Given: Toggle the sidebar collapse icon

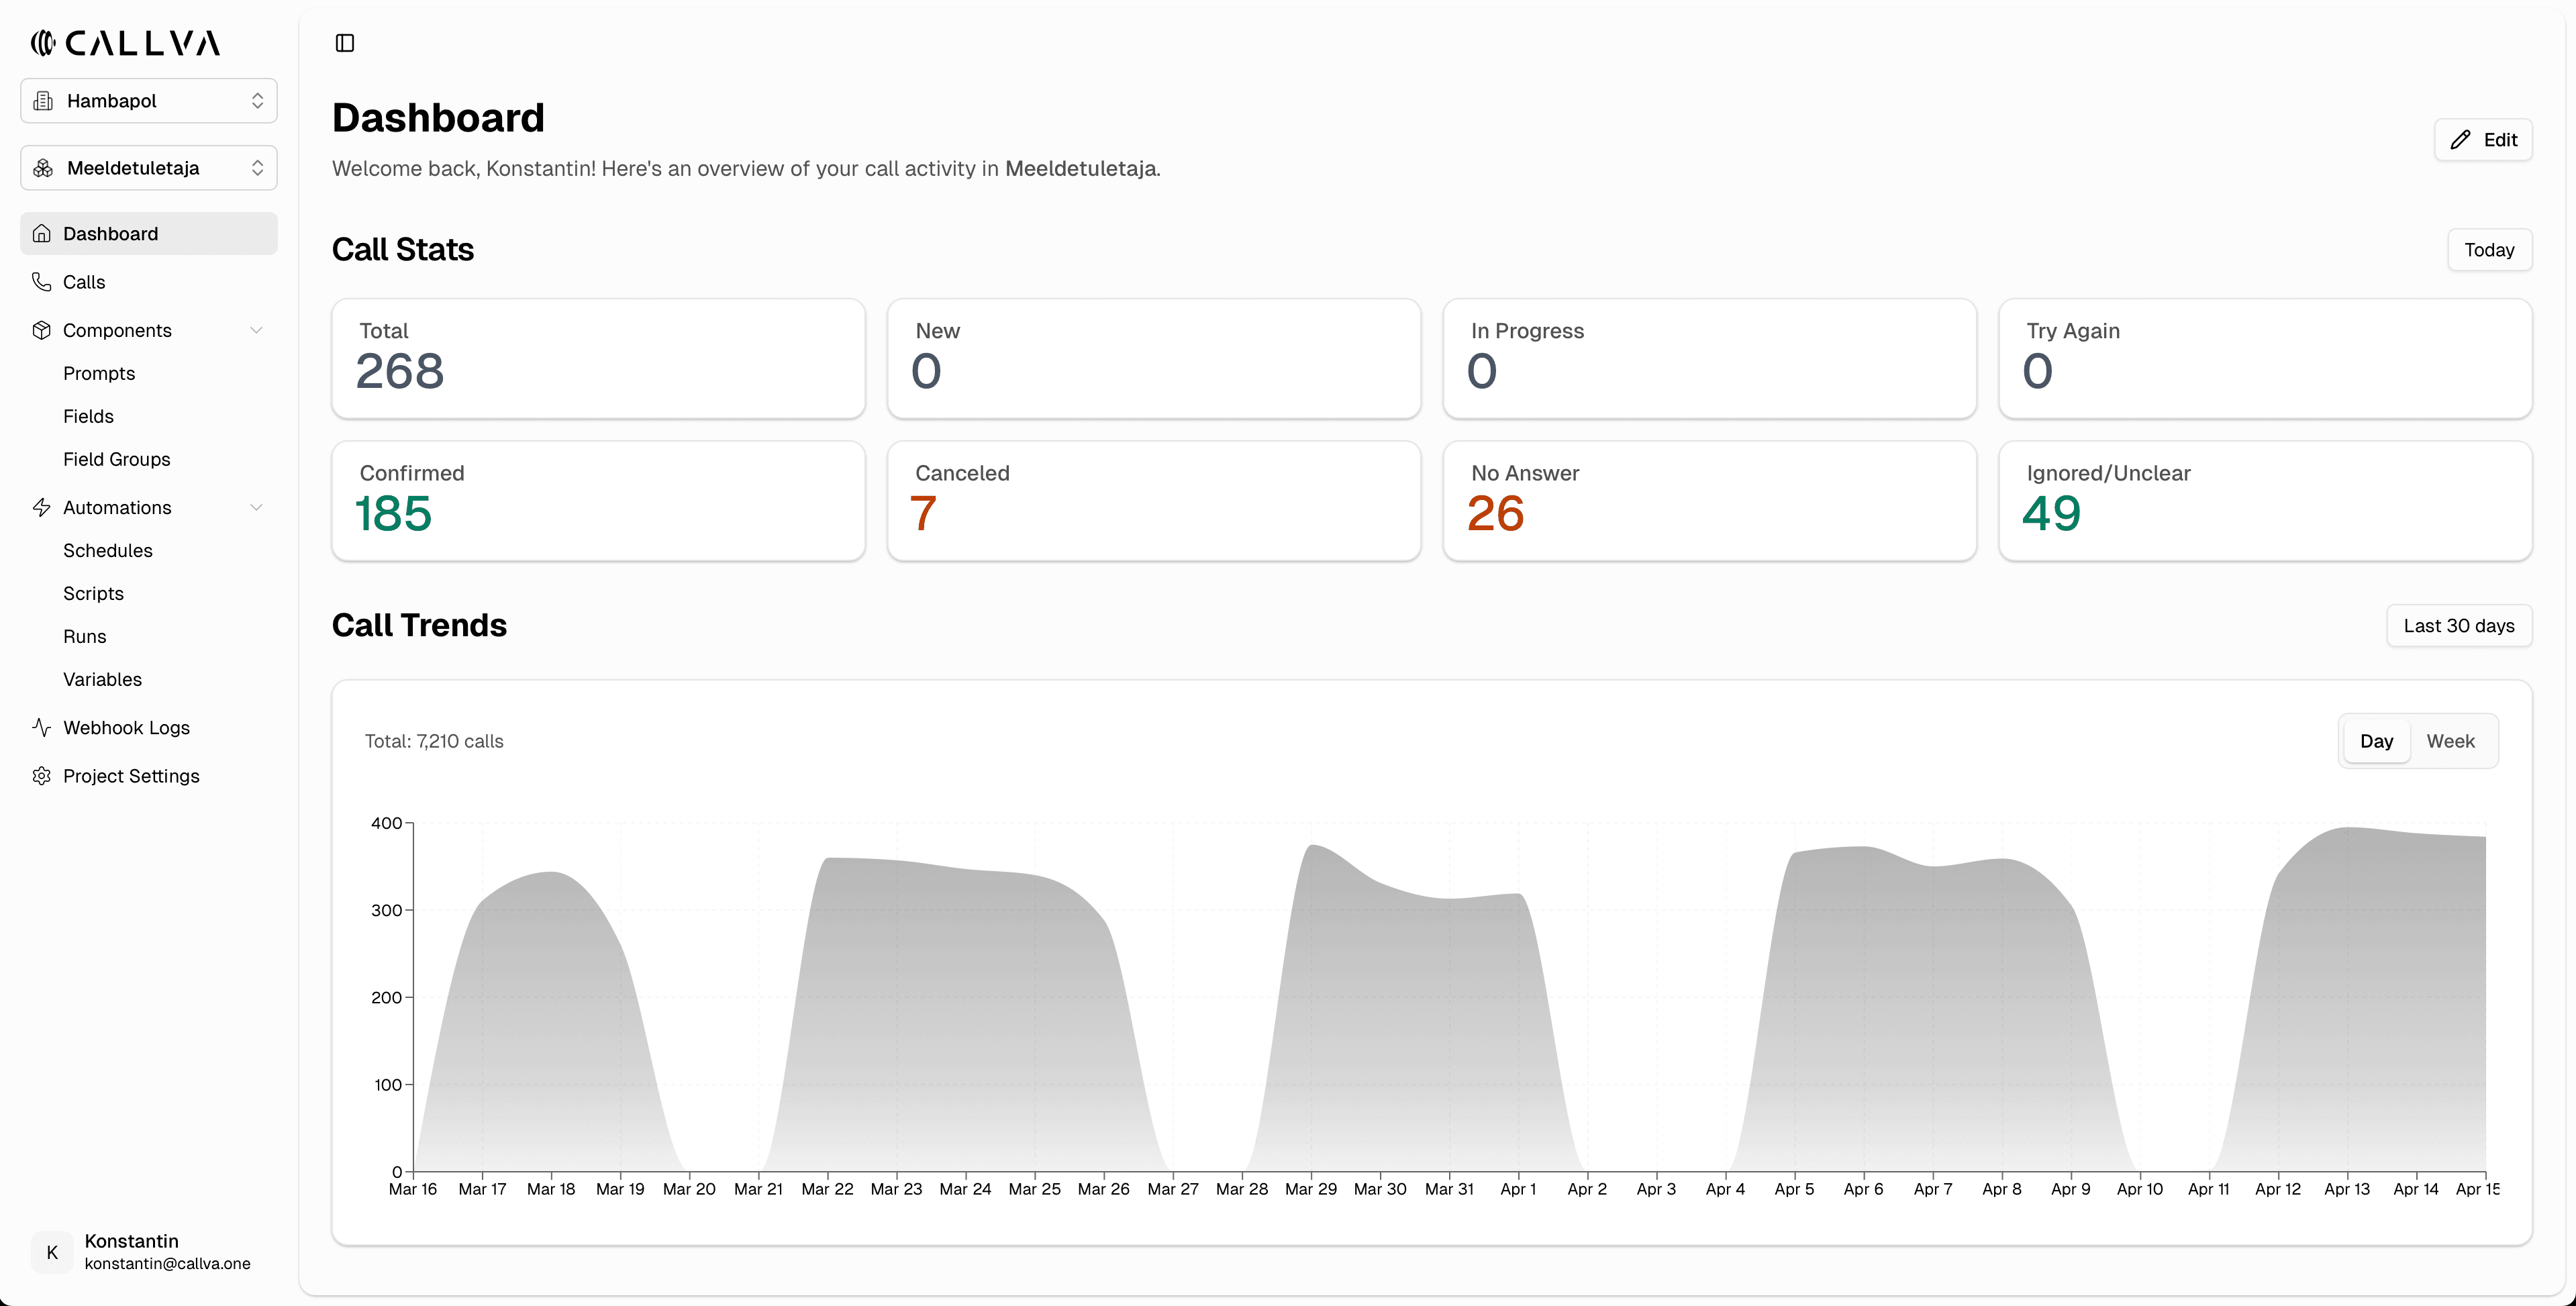Looking at the screenshot, I should (x=345, y=43).
